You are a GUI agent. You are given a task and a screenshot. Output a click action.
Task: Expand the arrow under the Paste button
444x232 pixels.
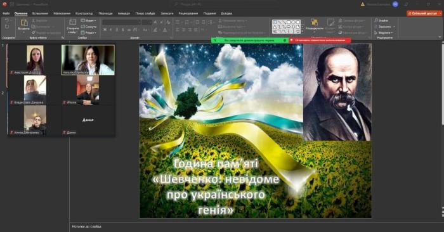[24, 32]
